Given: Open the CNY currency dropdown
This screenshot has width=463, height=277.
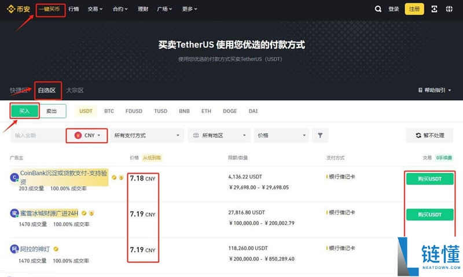Looking at the screenshot, I should [87, 135].
